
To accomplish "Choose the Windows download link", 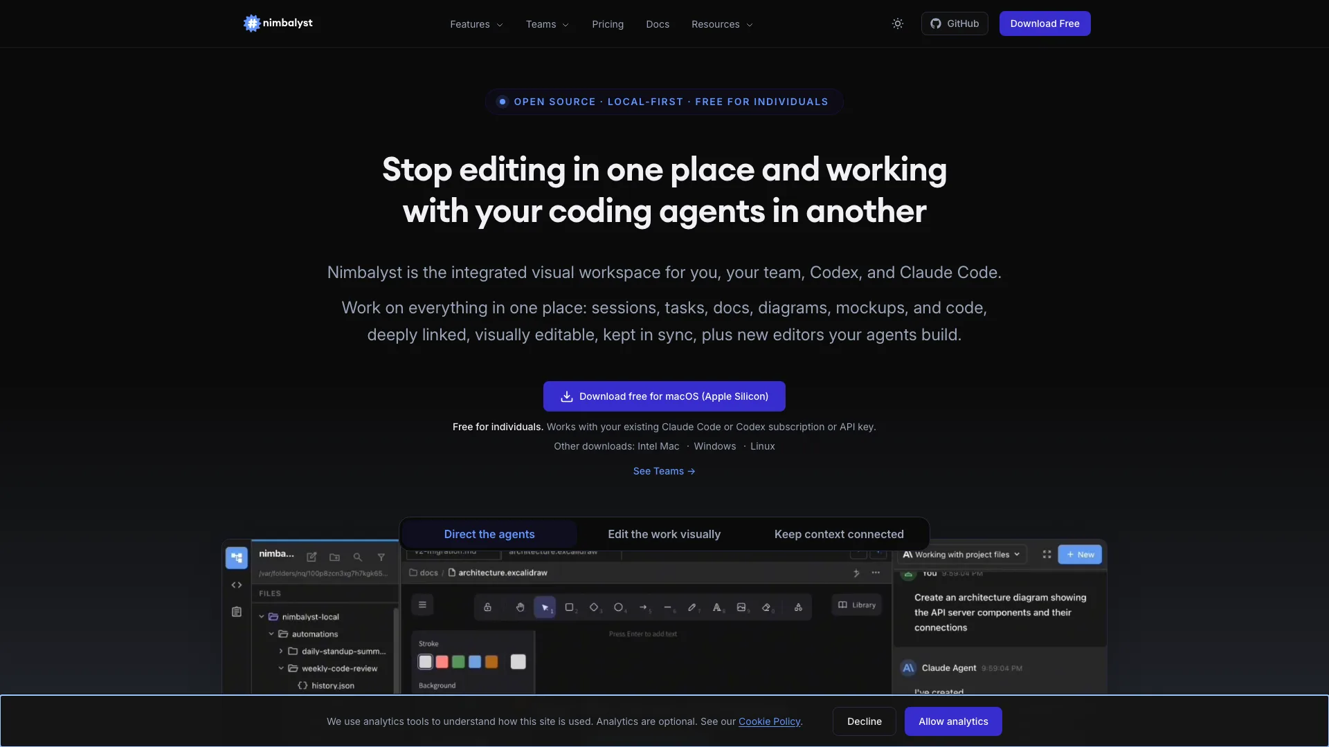I will click(715, 446).
